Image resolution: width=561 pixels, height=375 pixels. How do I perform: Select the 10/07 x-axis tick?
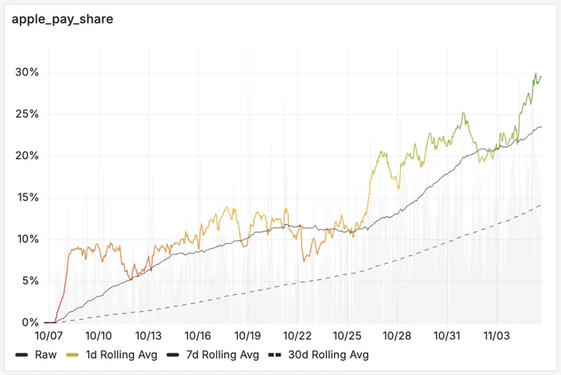[x=49, y=335]
